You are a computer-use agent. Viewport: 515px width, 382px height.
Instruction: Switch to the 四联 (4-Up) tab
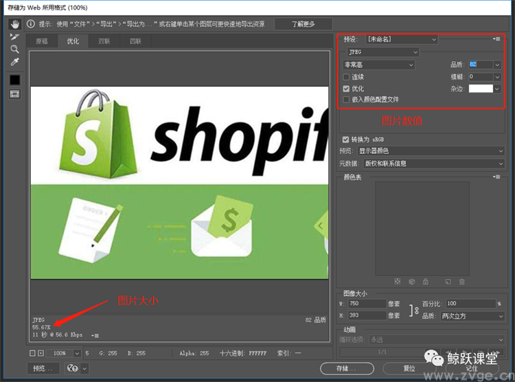click(x=135, y=41)
